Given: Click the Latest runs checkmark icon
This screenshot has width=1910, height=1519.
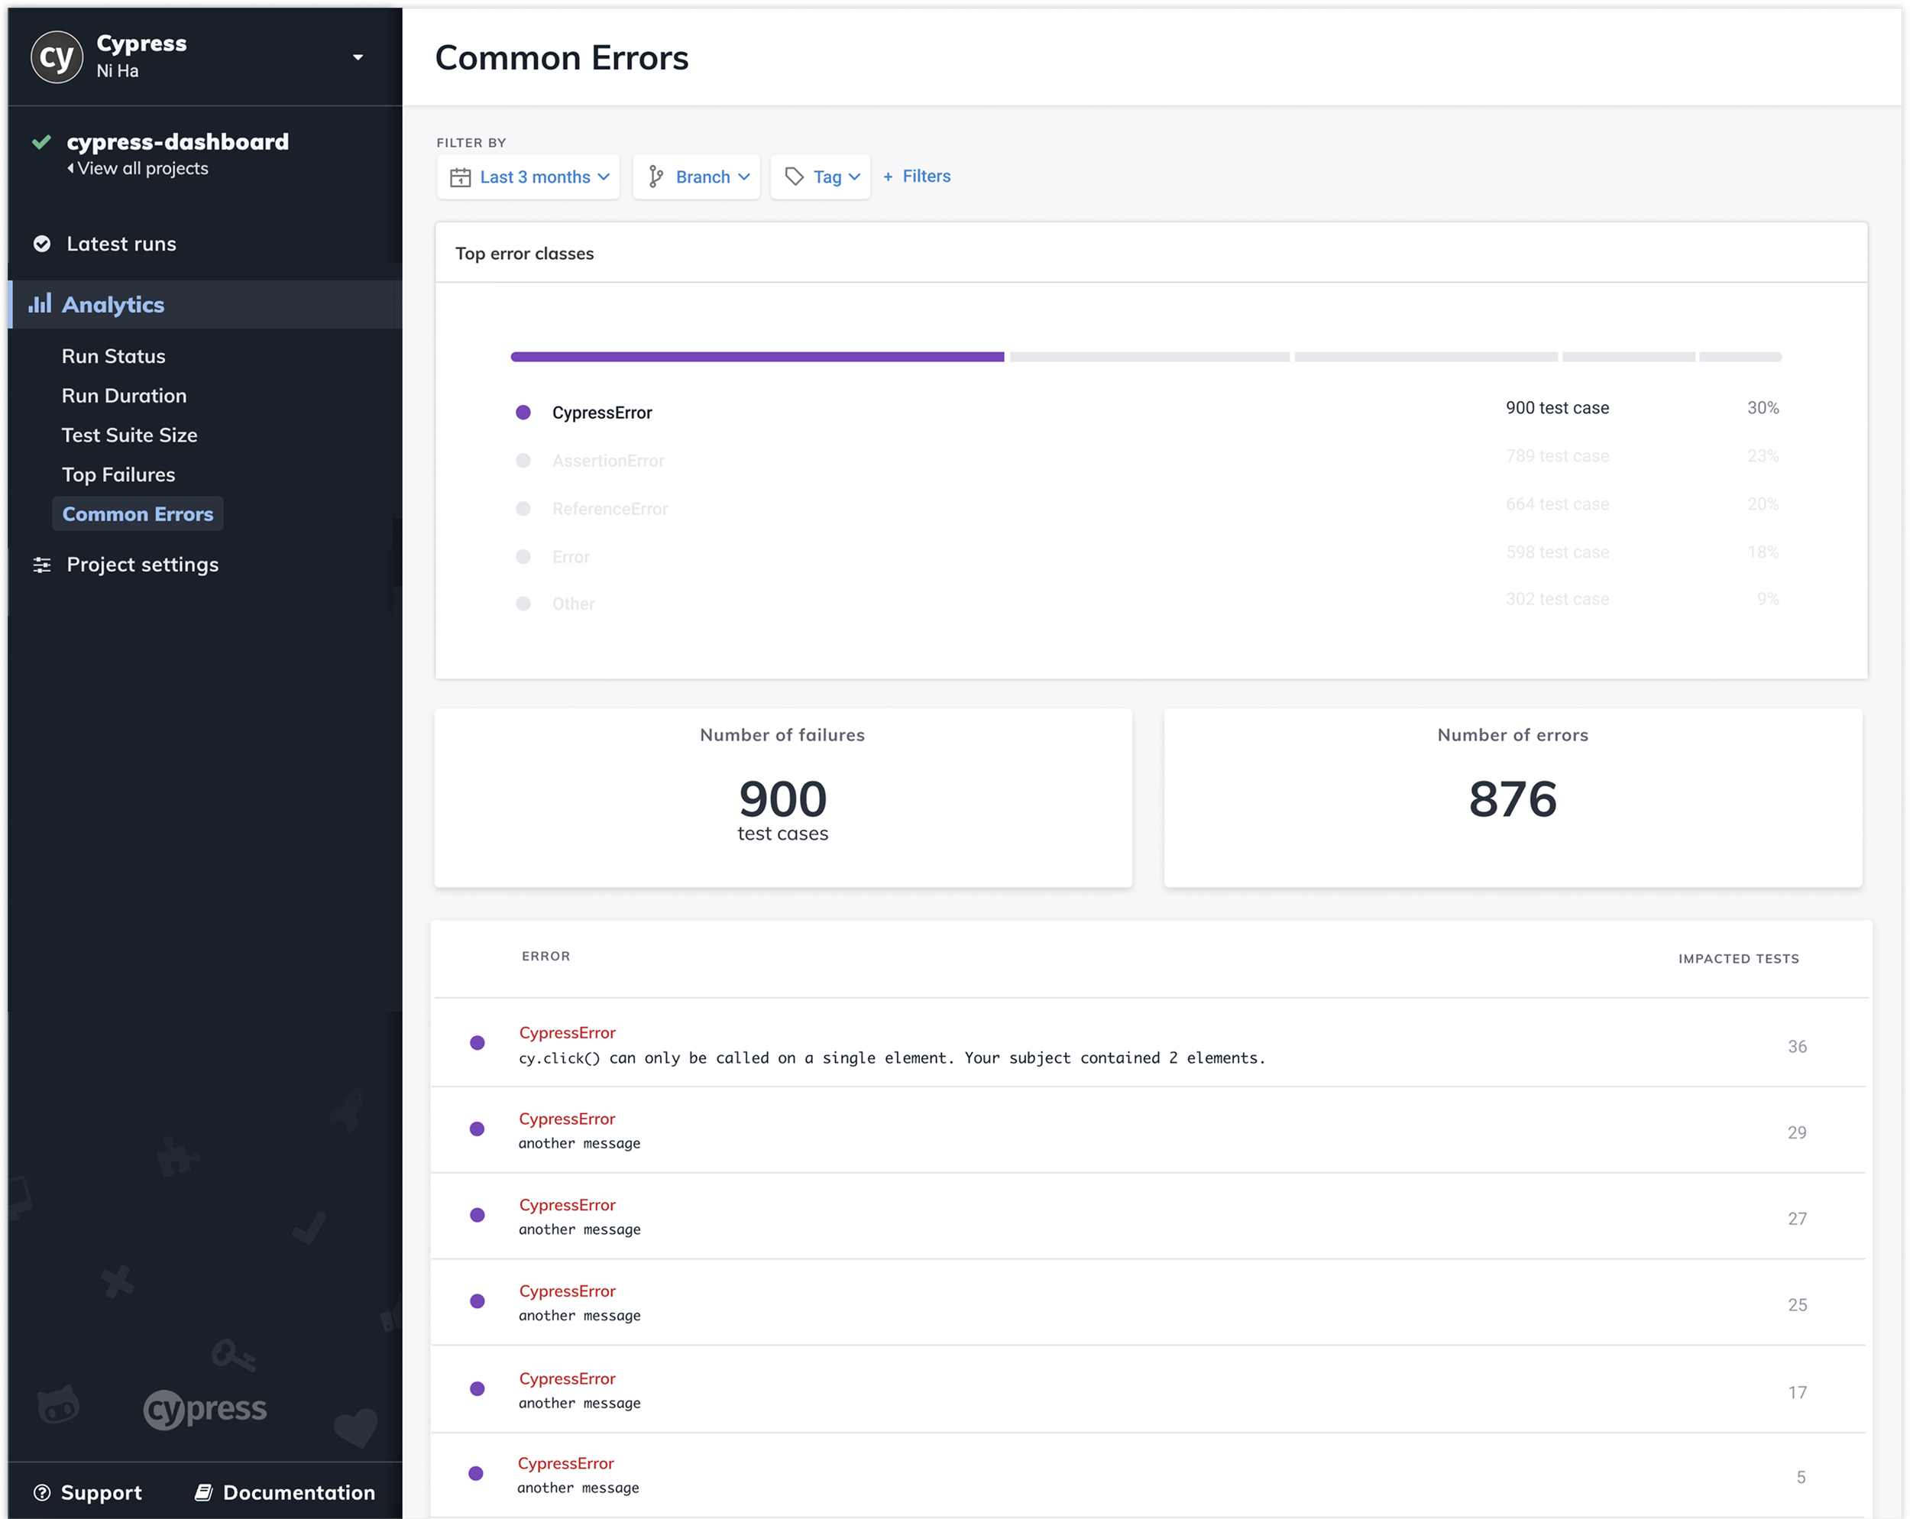Looking at the screenshot, I should 41,244.
